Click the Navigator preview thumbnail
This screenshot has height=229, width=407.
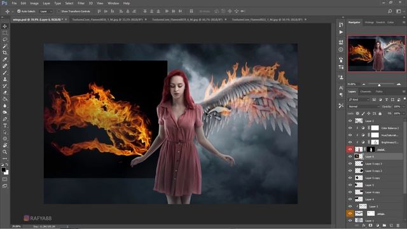(376, 53)
